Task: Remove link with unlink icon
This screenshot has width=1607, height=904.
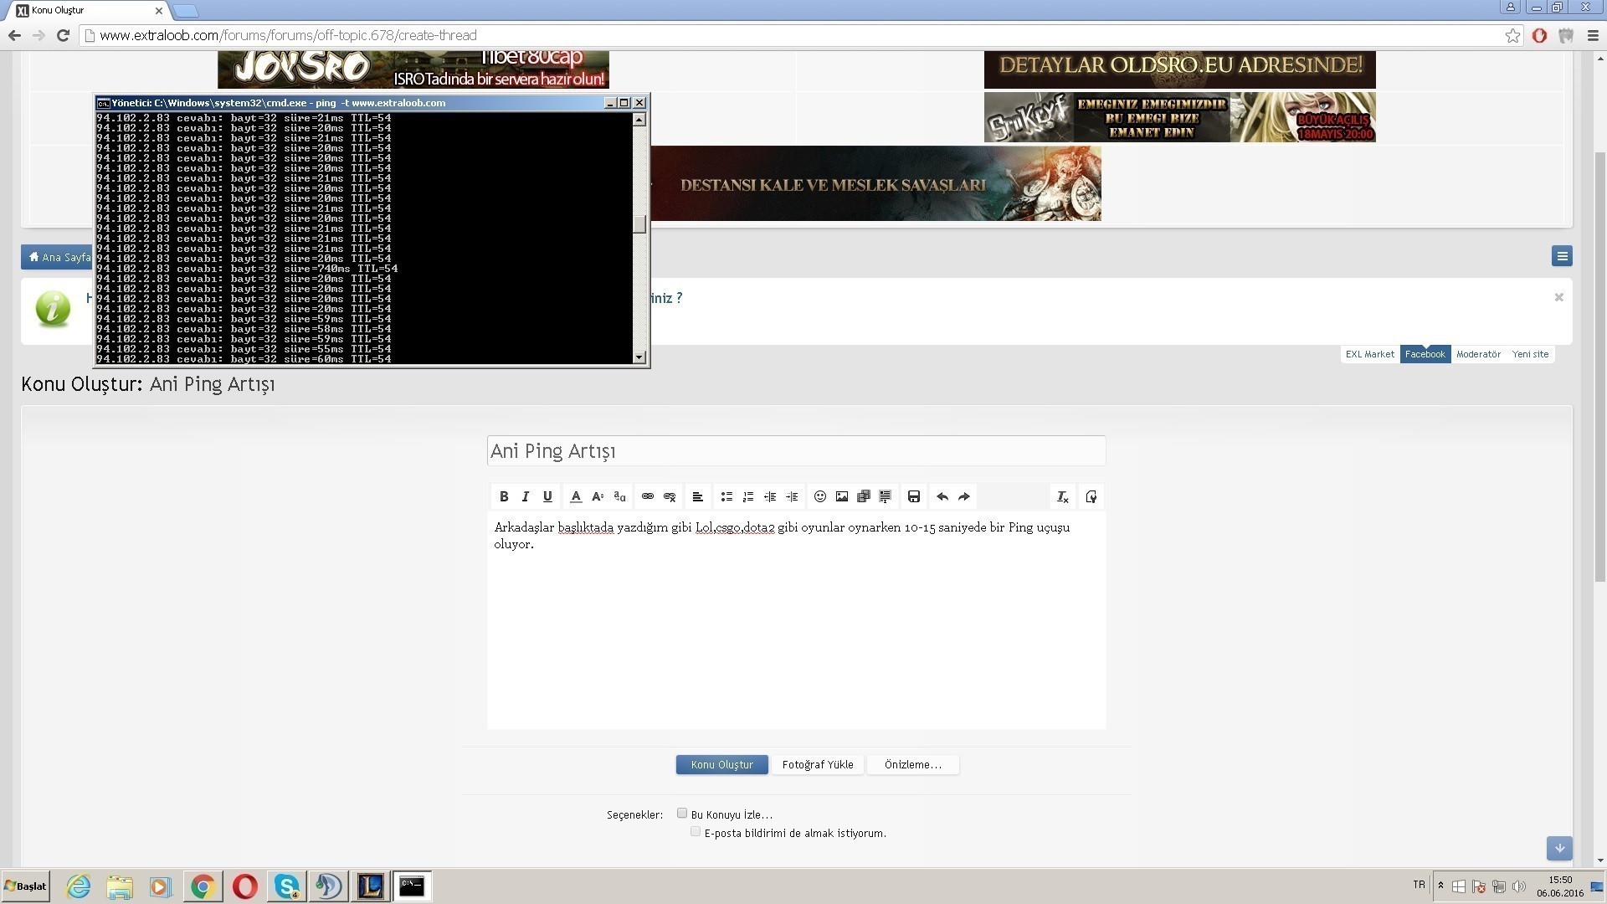Action: pos(670,496)
